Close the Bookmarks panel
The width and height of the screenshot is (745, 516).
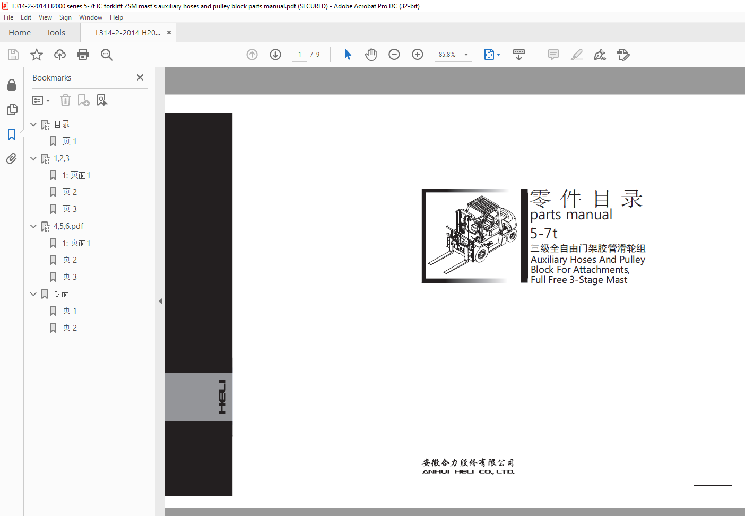[x=140, y=77]
